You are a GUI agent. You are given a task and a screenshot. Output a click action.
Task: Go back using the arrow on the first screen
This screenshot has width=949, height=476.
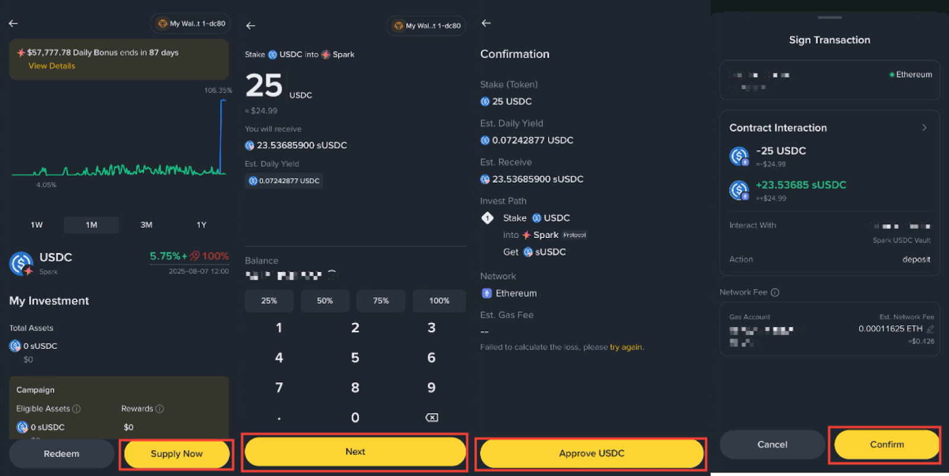click(13, 23)
